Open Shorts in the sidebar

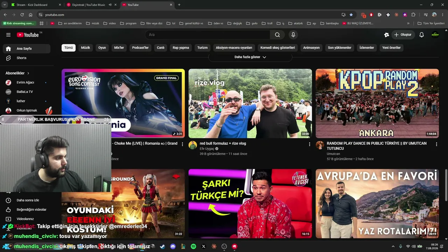[27, 58]
